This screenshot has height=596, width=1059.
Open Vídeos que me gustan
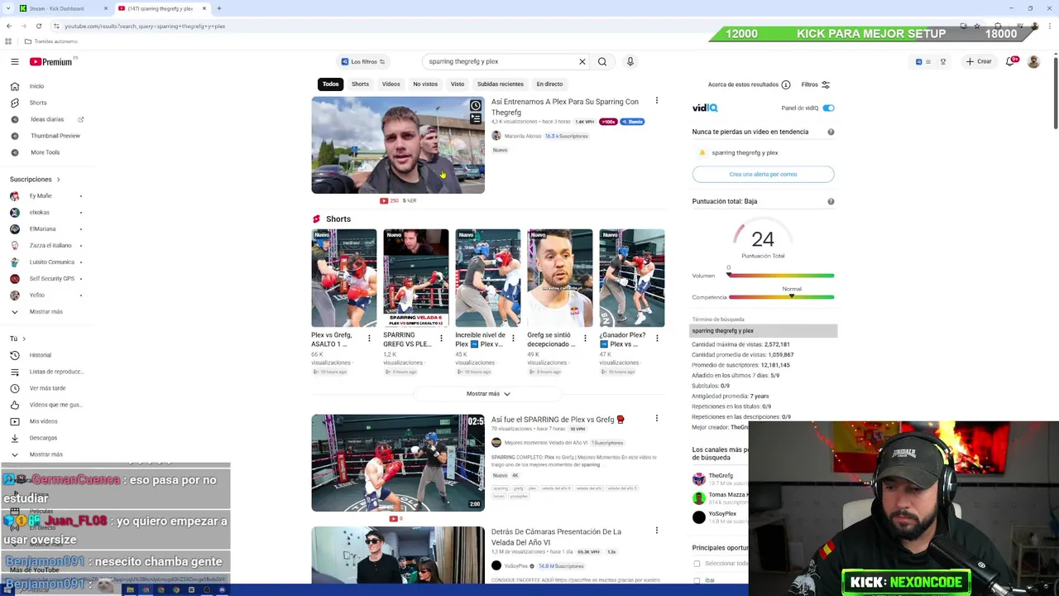(55, 405)
